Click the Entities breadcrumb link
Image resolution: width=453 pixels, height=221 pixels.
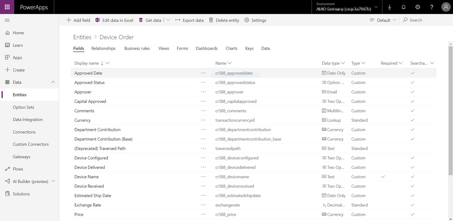coord(82,37)
